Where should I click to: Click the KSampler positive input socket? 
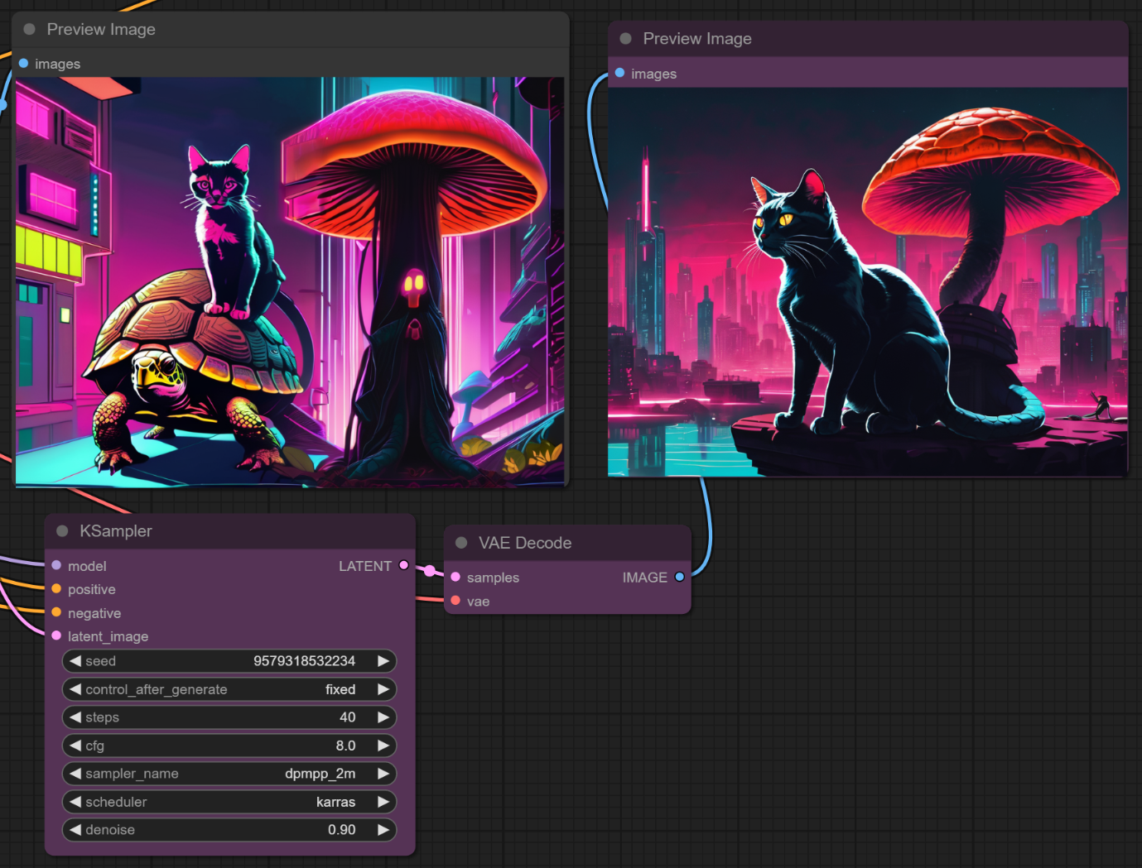coord(56,589)
